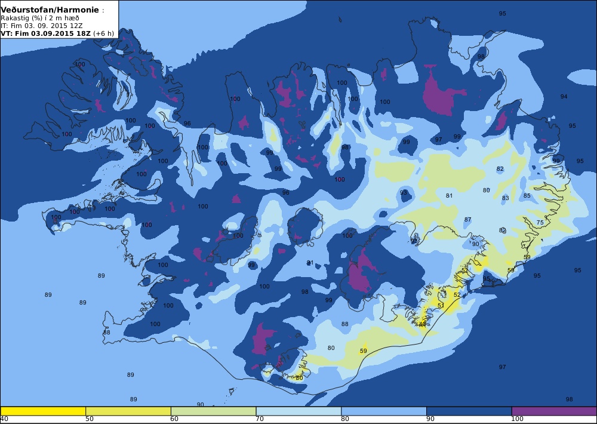Screen dimensions: 597x424
Task: Click the legend scale label 70
Action: click(x=260, y=419)
